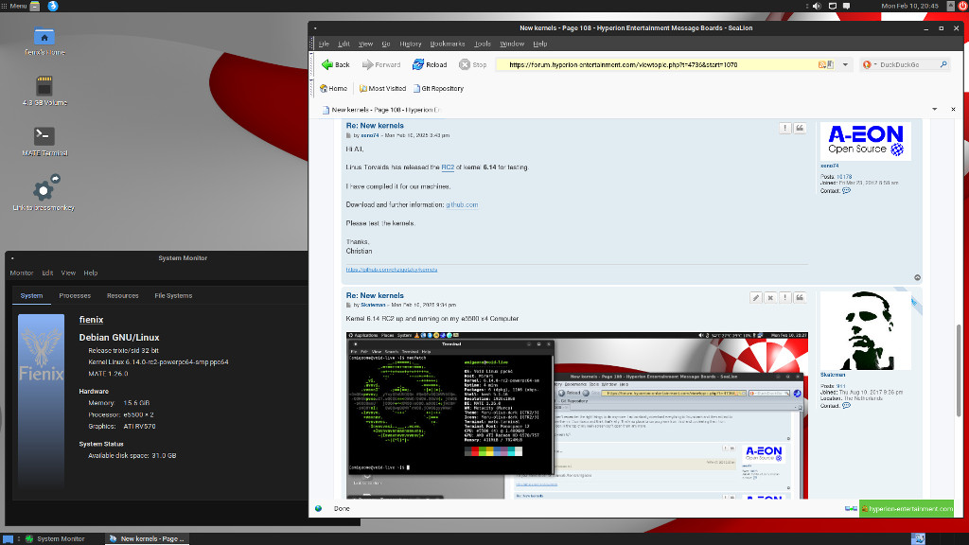969x545 pixels.
Task: Open the View menu in System Monitor
Action: (68, 272)
